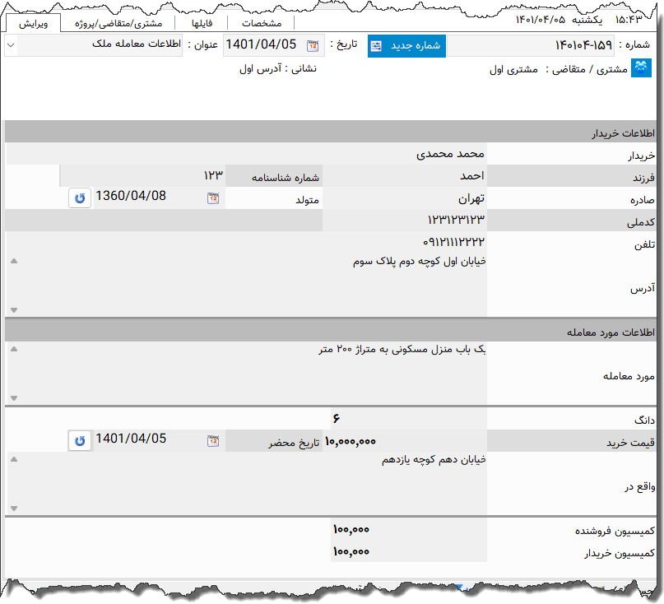This screenshot has width=664, height=604.
Task: Click refresh icon beside تاریخ محضر date
Action: coord(79,440)
